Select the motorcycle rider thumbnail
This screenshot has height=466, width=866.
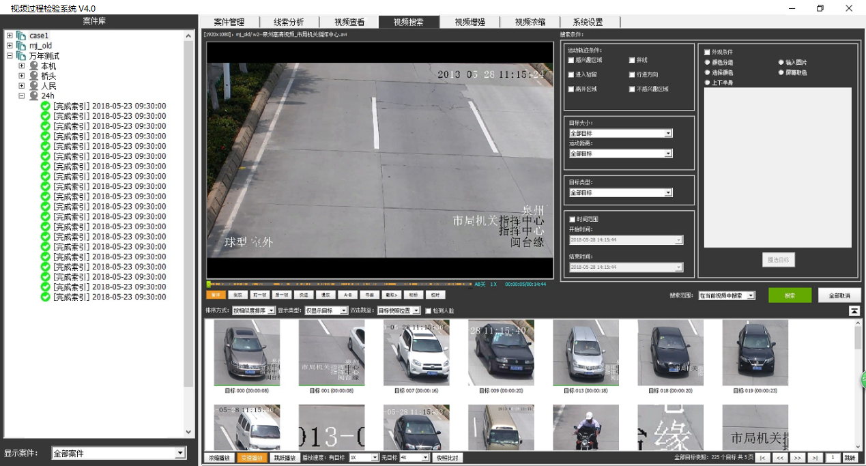pyautogui.click(x=586, y=427)
